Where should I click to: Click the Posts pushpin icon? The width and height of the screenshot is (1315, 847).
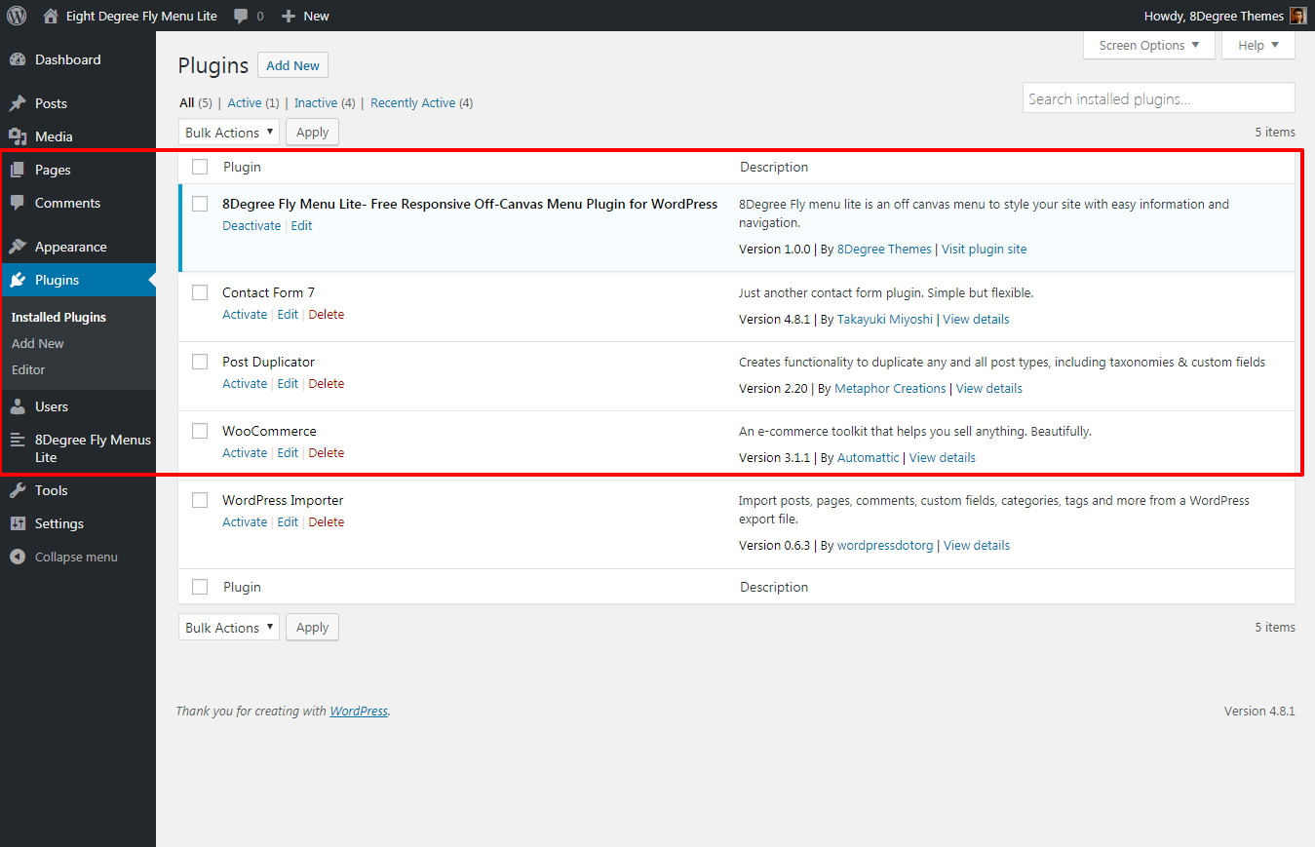18,103
